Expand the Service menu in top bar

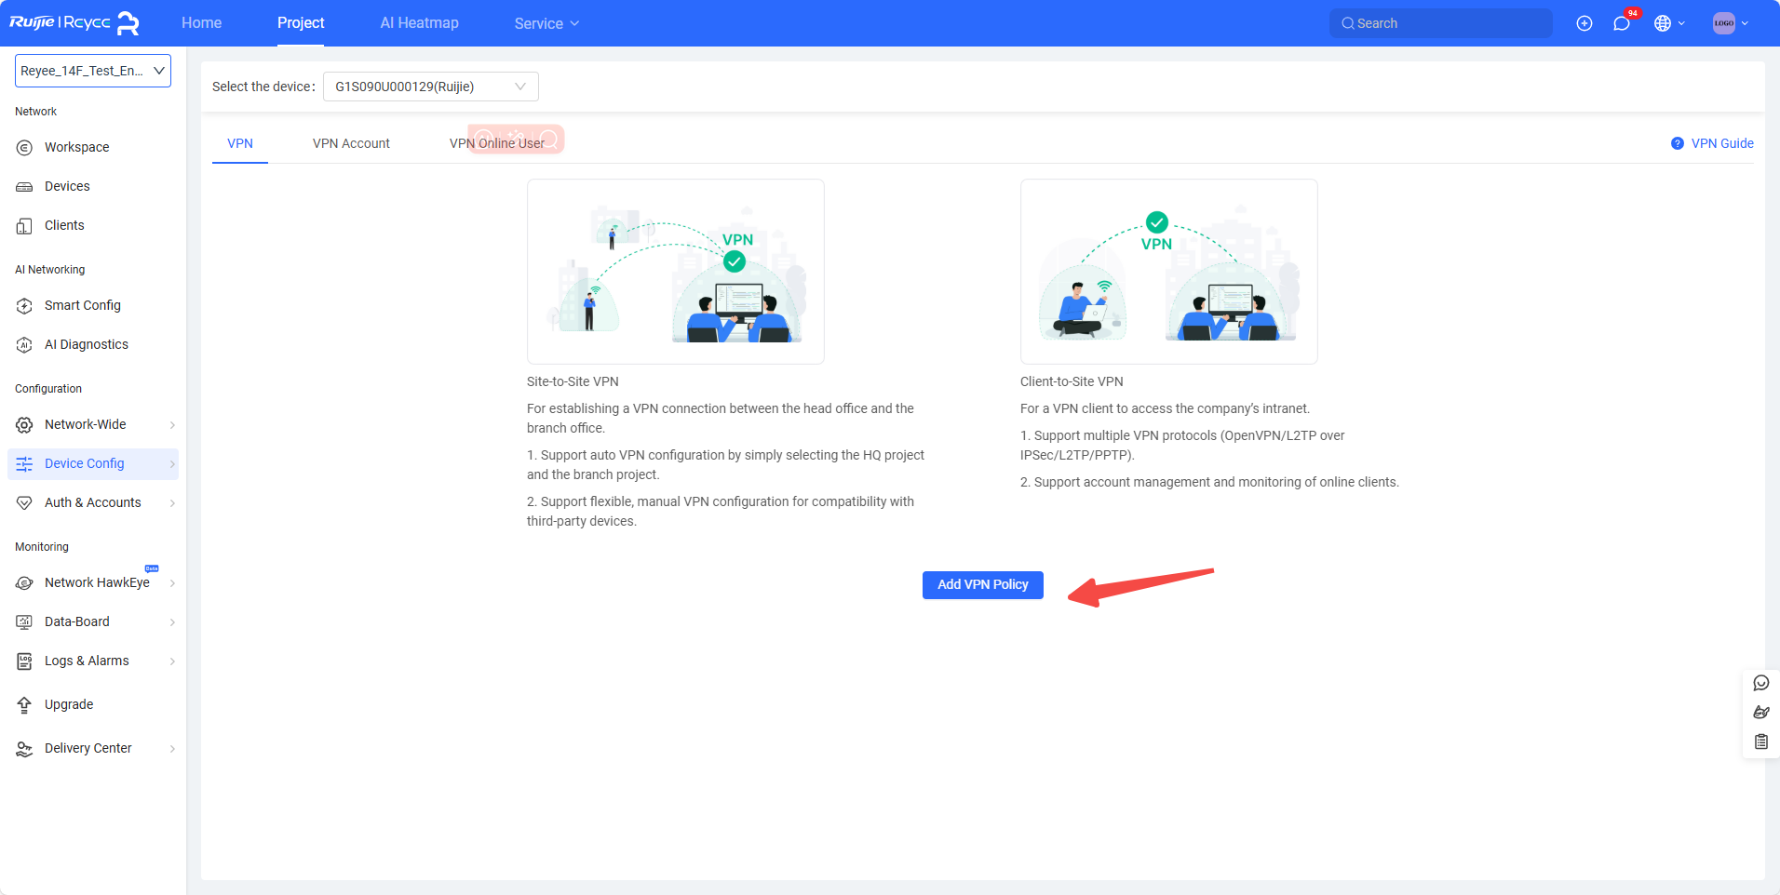[546, 23]
